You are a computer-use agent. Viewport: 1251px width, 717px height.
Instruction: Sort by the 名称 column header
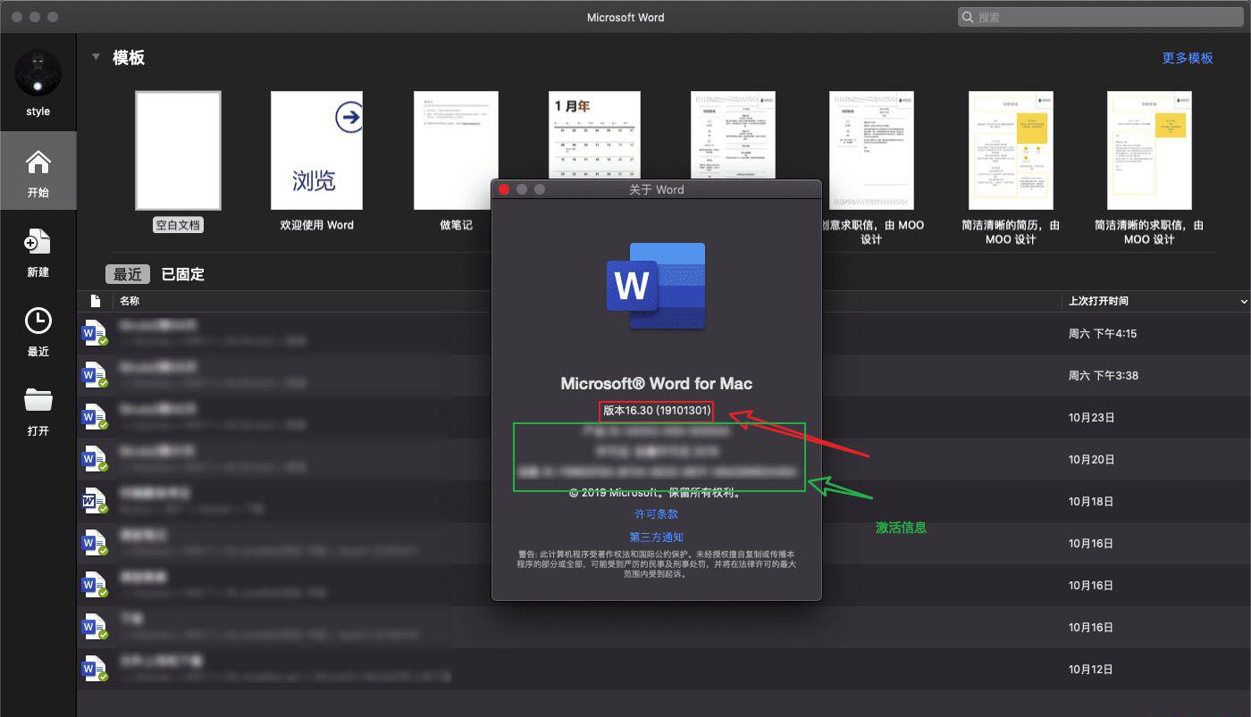point(130,301)
